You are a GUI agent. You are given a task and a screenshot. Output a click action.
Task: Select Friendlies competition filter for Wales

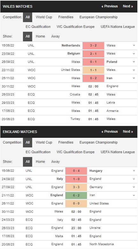[x=66, y=17]
